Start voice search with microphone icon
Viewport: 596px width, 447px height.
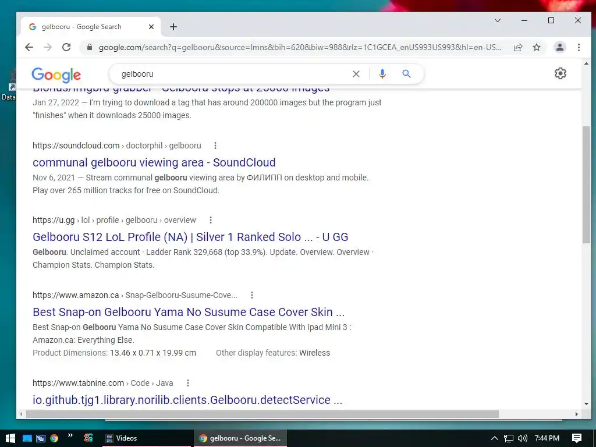[382, 74]
